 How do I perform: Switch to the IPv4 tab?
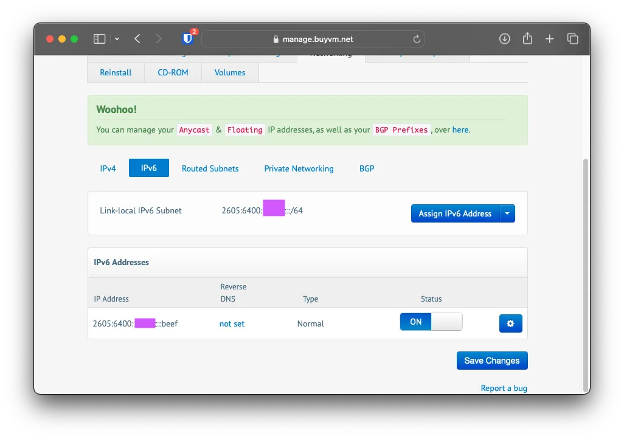coord(108,168)
